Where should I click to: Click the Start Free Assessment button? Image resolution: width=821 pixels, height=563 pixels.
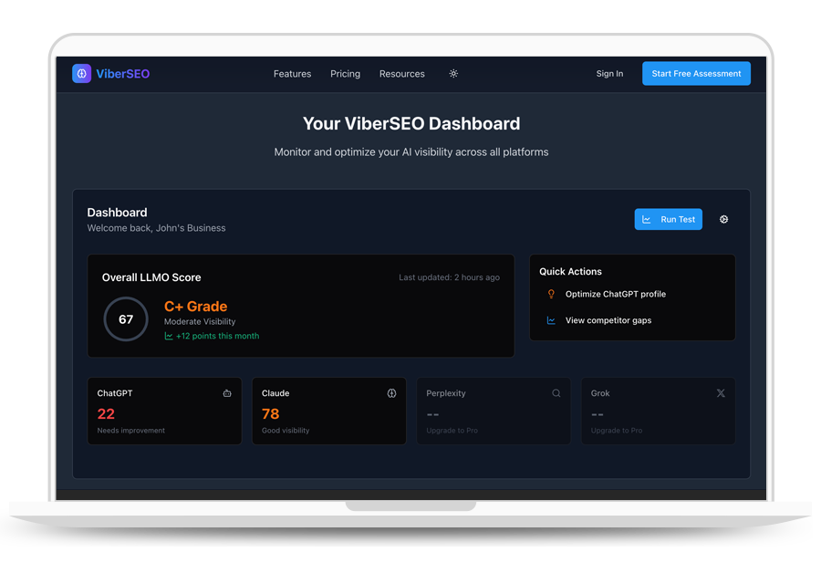point(696,74)
